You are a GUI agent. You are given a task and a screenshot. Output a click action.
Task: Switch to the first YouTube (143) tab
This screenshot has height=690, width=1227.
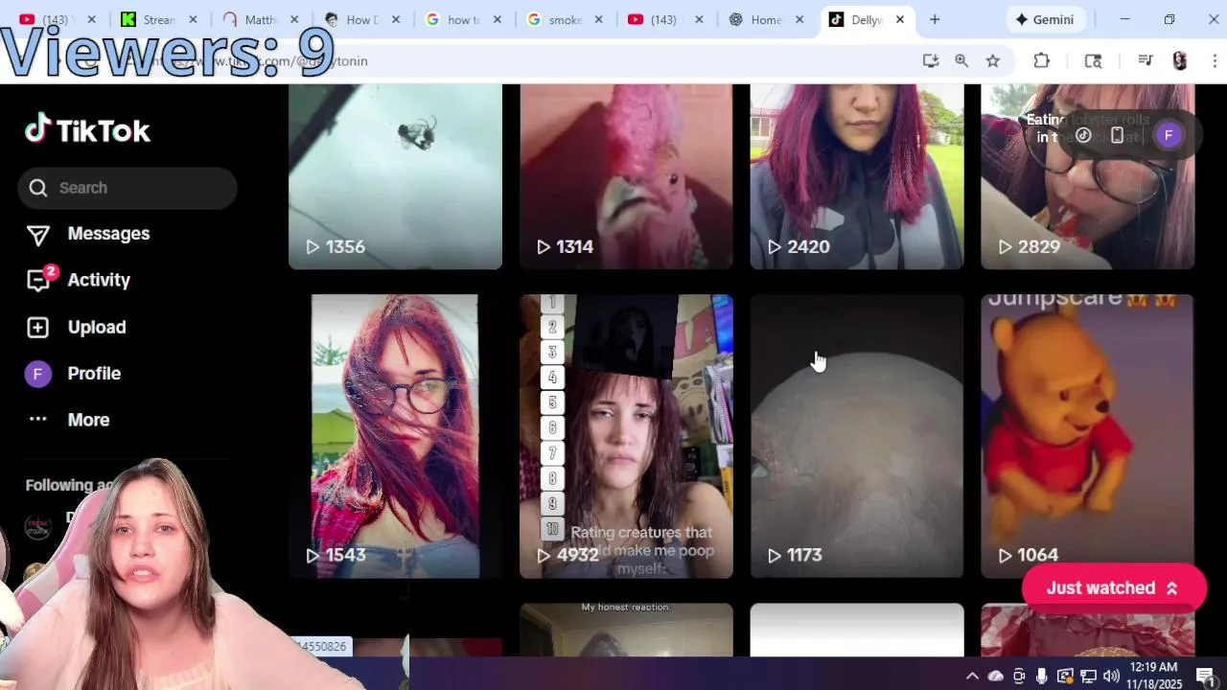tap(59, 19)
